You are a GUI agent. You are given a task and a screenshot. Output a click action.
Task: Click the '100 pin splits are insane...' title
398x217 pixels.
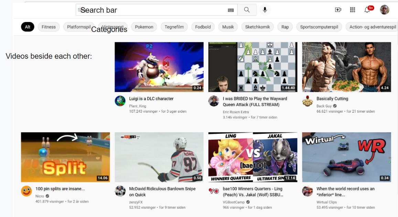(x=60, y=189)
